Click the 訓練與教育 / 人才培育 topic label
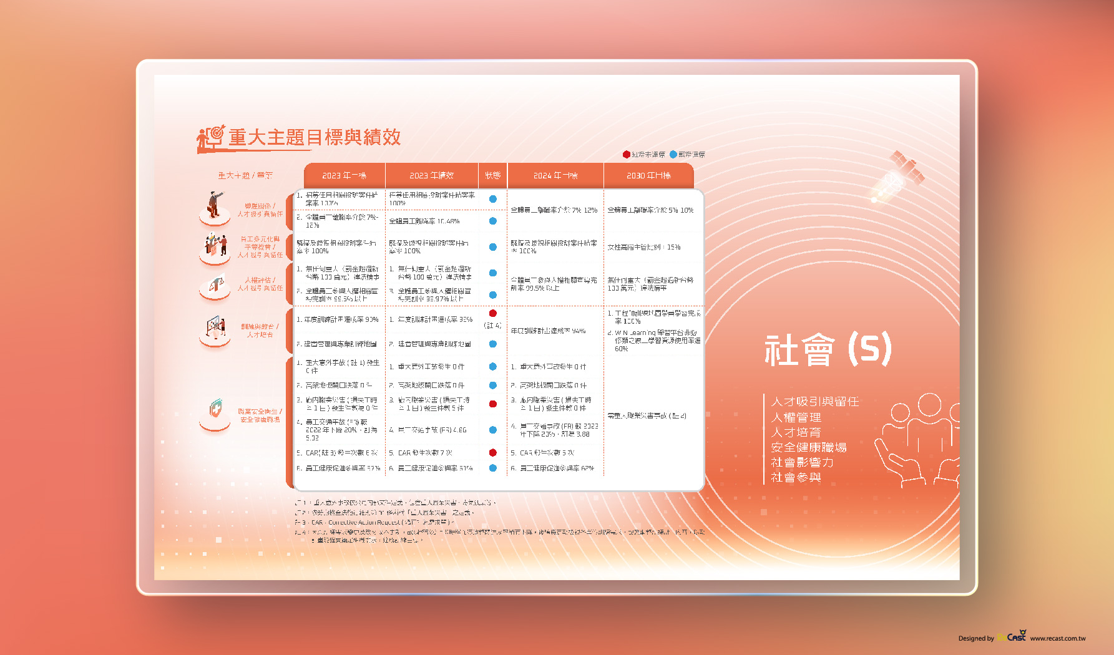 point(260,331)
